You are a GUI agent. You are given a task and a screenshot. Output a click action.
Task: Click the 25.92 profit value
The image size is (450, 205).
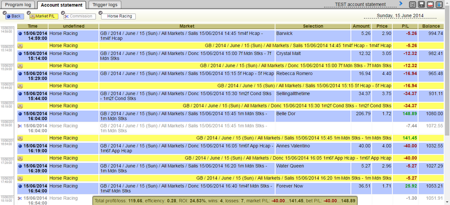pyautogui.click(x=411, y=186)
